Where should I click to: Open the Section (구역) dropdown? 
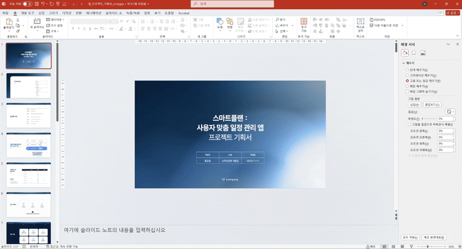[53, 31]
